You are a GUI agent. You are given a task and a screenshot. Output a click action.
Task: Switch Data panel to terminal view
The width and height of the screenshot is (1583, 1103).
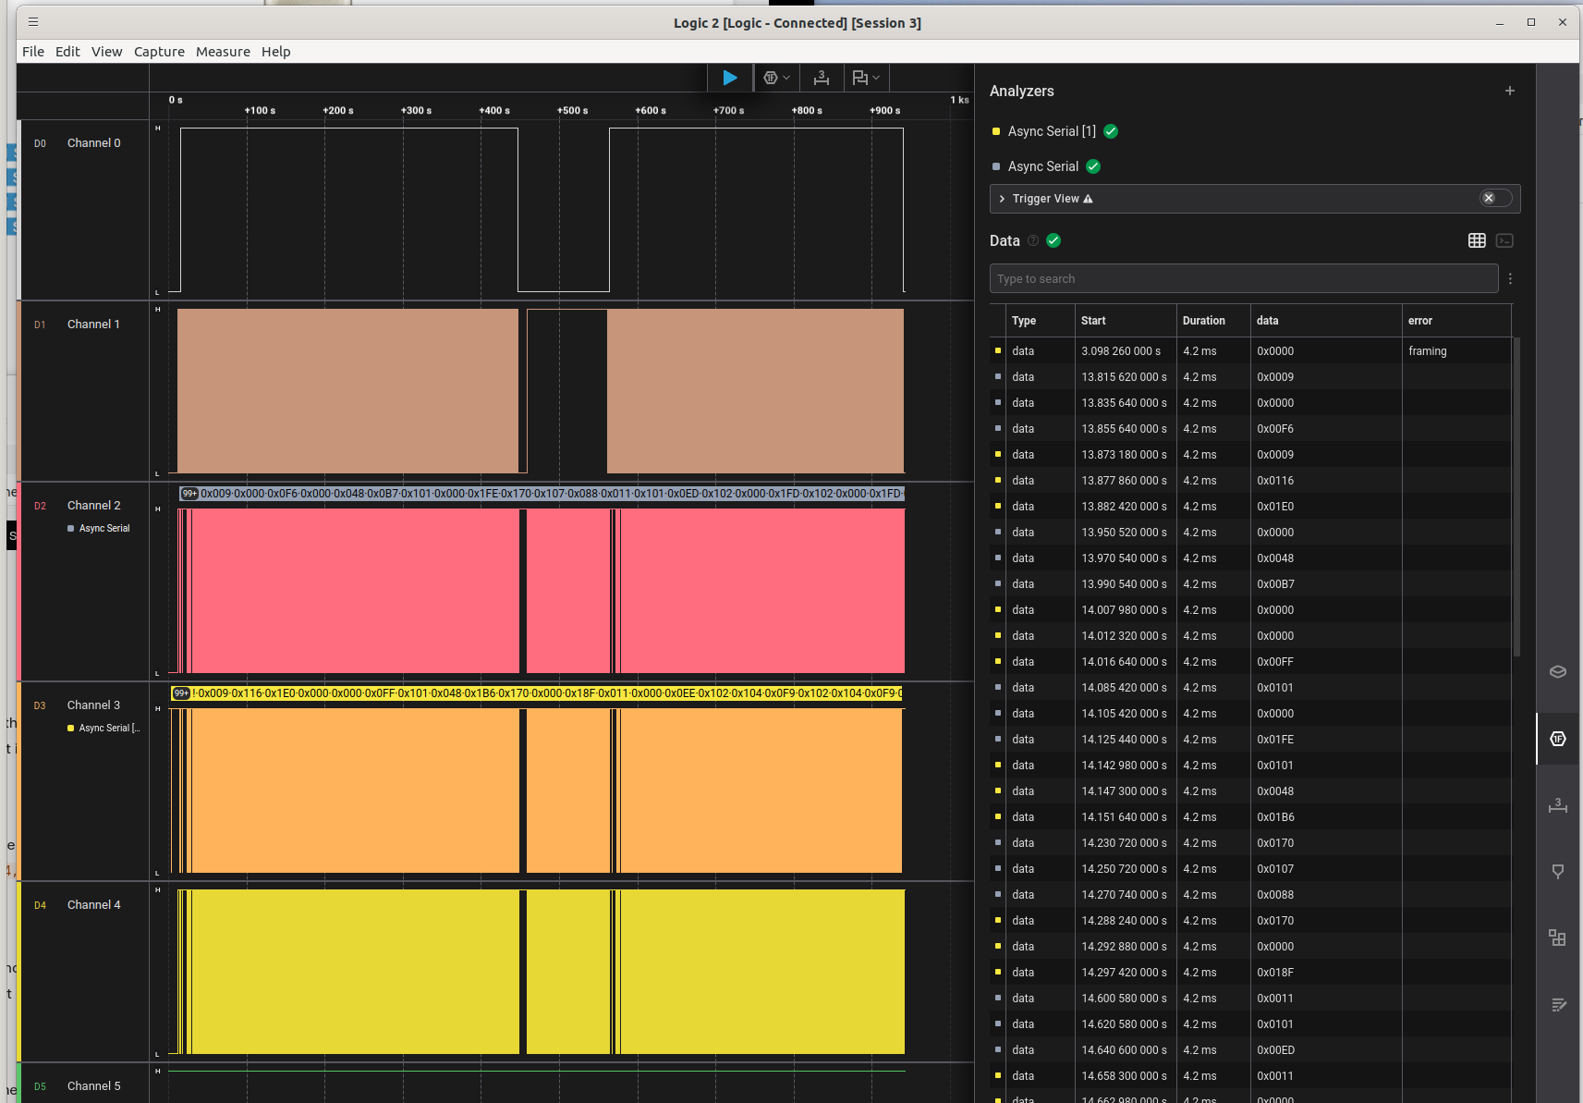tap(1504, 240)
